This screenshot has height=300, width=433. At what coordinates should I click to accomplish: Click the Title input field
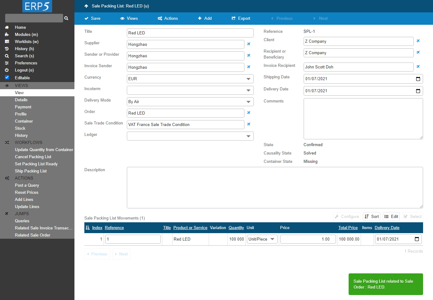[190, 33]
